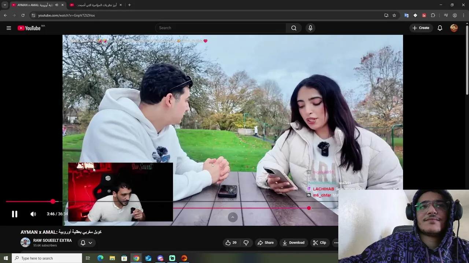Image resolution: width=469 pixels, height=263 pixels.
Task: Go back in browser history
Action: tap(5, 15)
